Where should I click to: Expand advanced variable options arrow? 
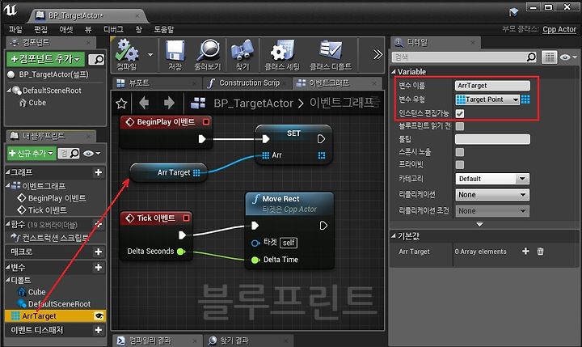click(479, 224)
